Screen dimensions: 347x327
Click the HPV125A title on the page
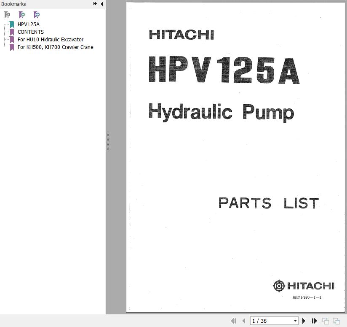224,70
